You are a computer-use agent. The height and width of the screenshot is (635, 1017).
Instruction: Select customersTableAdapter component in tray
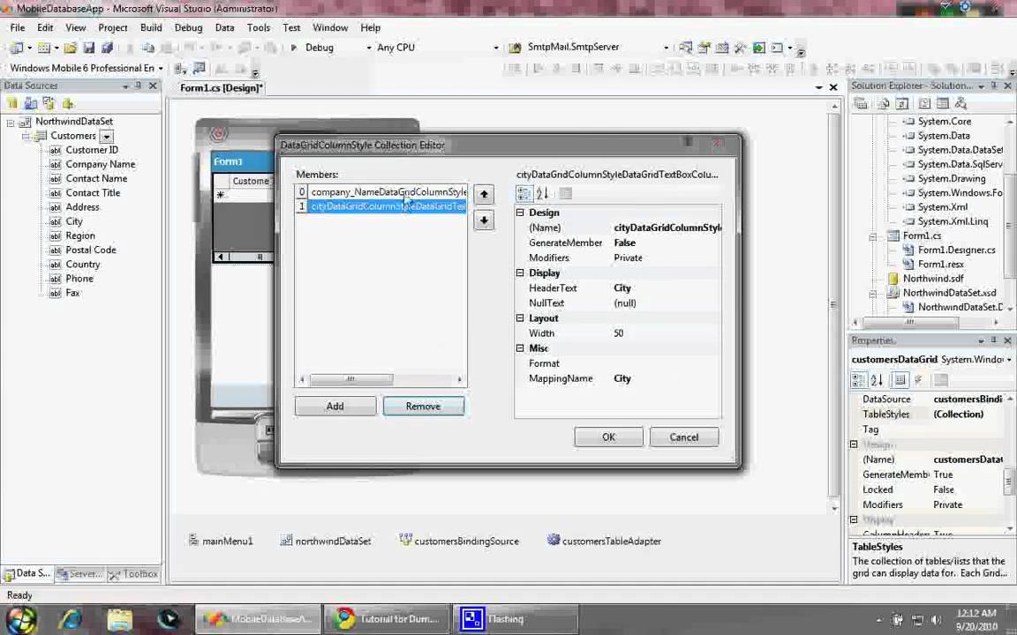coord(605,541)
